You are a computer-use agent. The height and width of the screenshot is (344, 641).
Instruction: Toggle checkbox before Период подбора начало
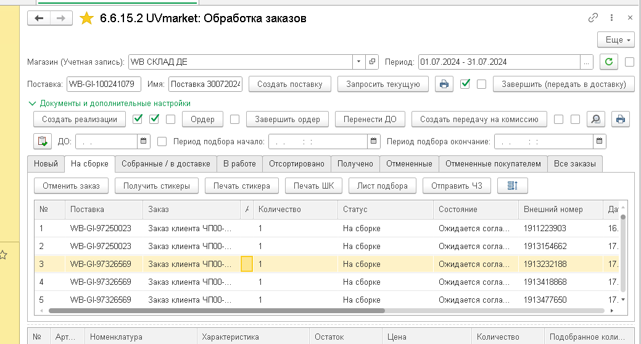point(162,142)
